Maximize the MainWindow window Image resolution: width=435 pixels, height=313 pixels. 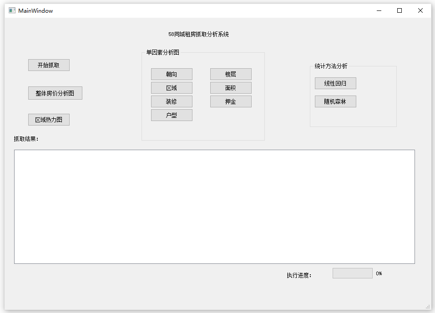click(x=400, y=10)
